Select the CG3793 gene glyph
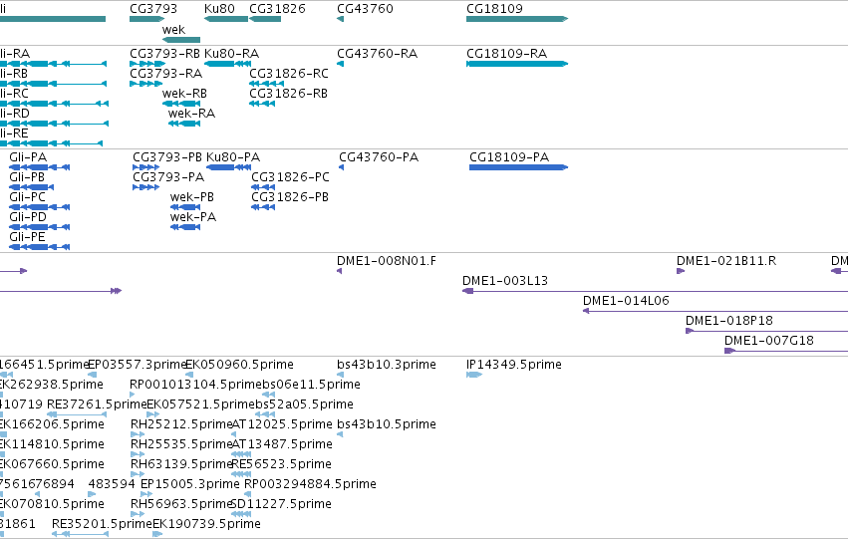Screen dimensions: 848x539 point(147,19)
